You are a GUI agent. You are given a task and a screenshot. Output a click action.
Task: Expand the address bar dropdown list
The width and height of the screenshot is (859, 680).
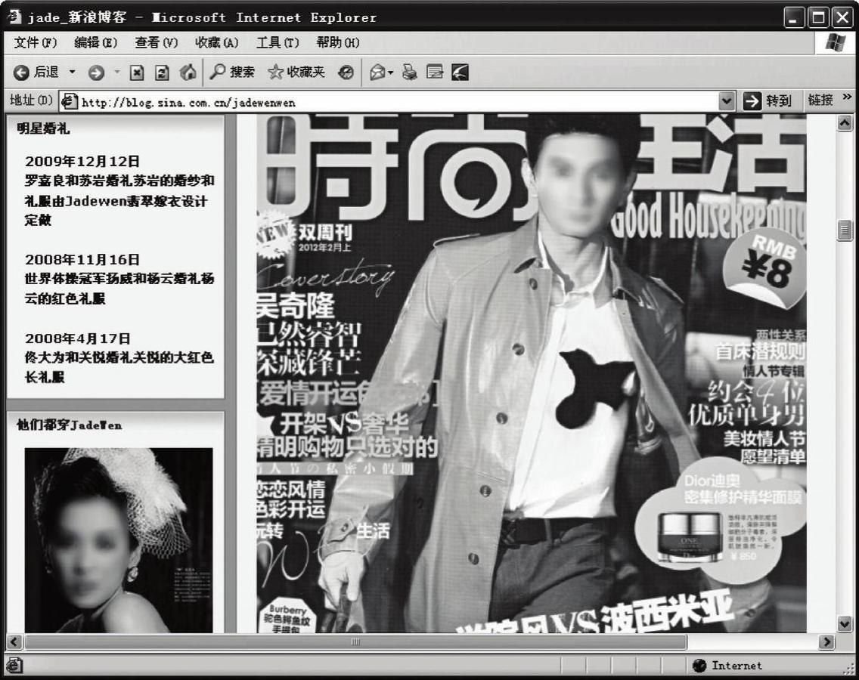(x=727, y=101)
